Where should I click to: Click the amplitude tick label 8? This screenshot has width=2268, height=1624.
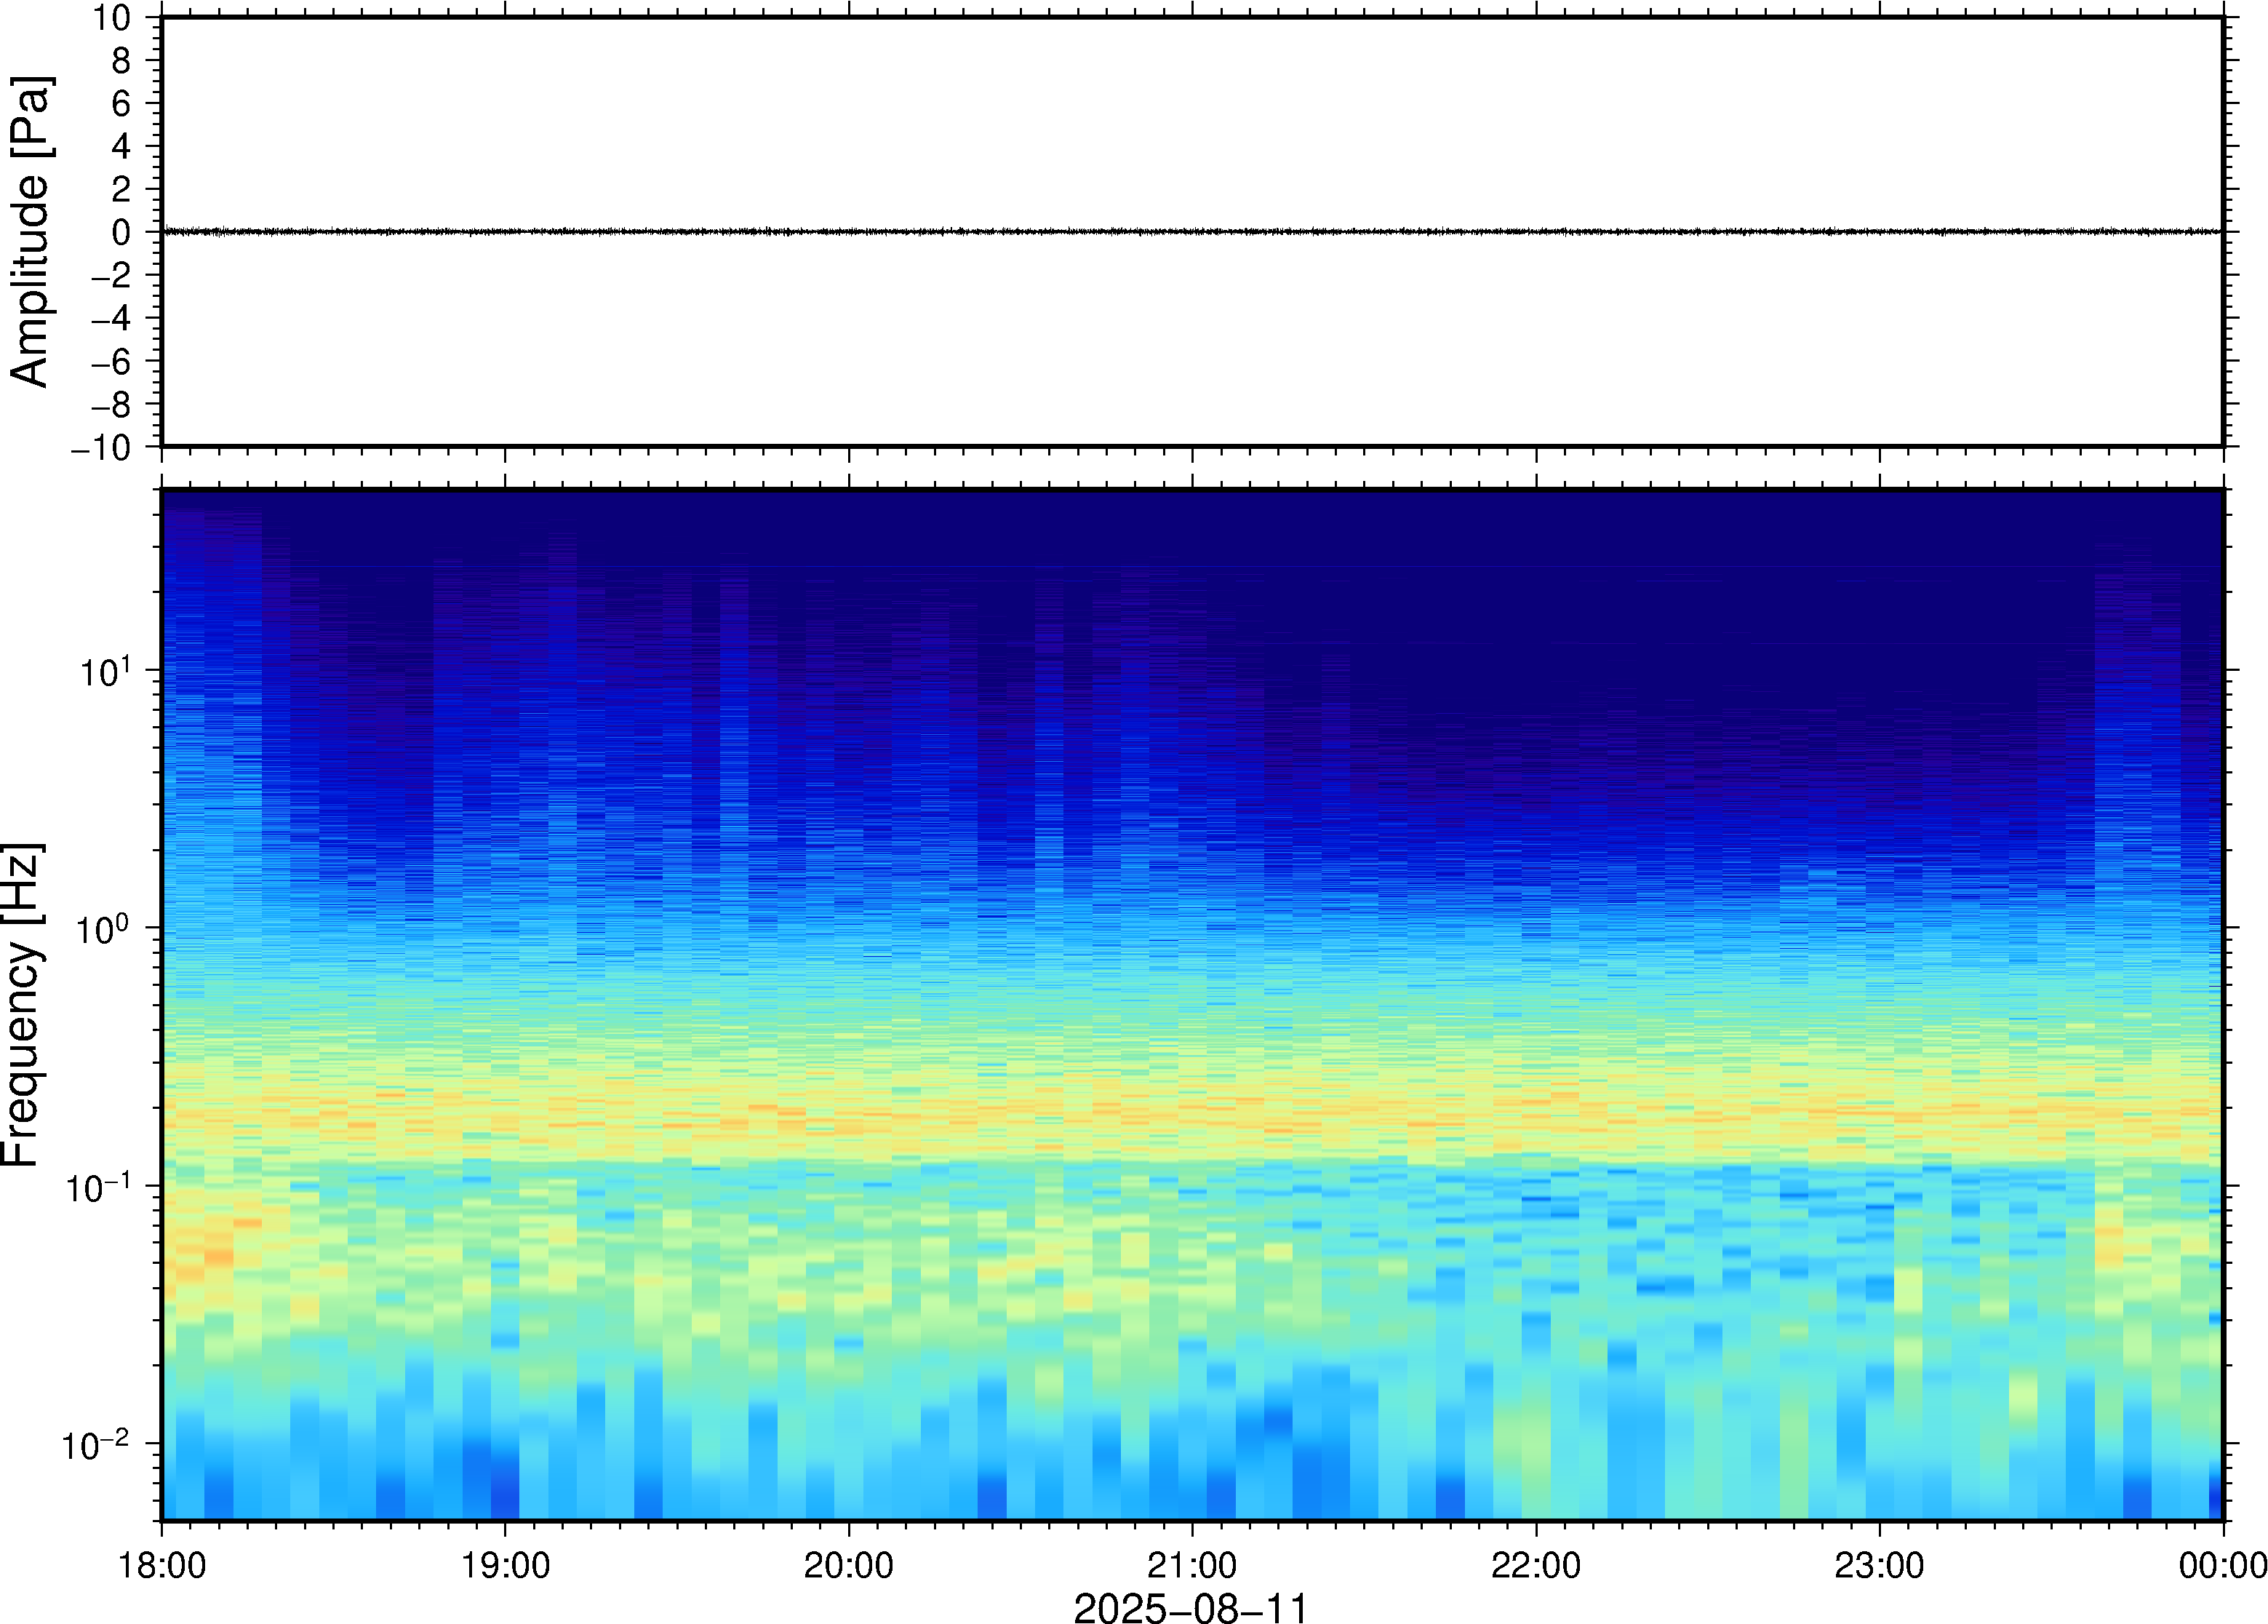click(x=121, y=61)
